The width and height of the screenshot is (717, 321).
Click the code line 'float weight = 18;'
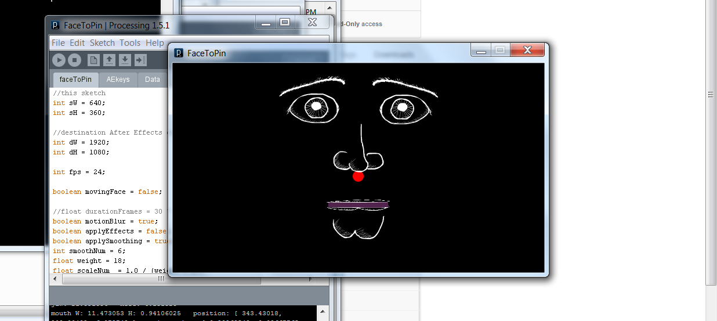pos(89,261)
